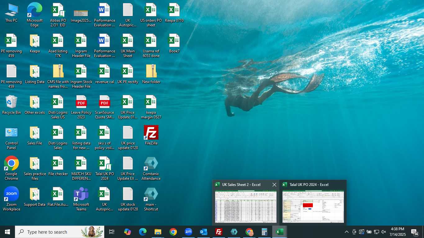The image size is (424, 238).
Task: Open the Windows Start menu
Action: (x=7, y=232)
